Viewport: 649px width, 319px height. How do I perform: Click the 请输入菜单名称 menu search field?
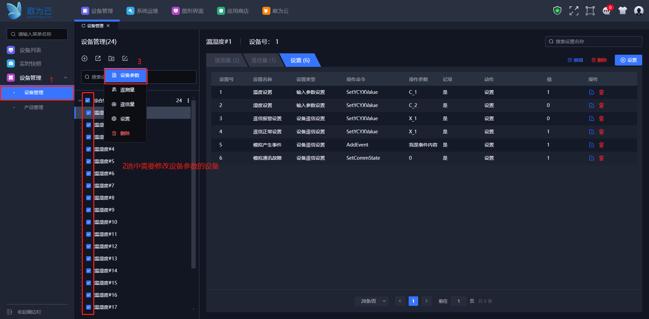pos(37,34)
